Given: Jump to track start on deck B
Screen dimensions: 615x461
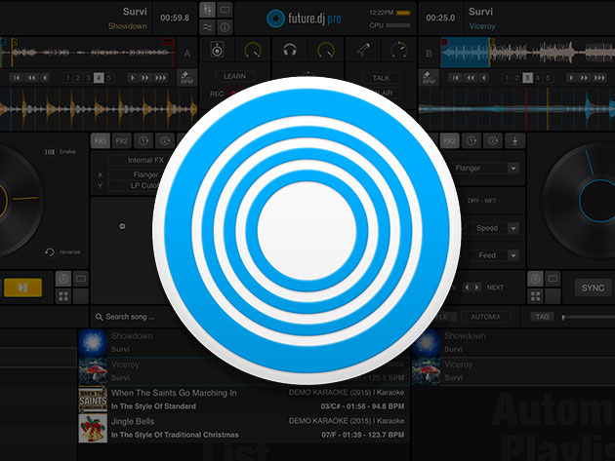Looking at the screenshot, I should pyautogui.click(x=455, y=78).
